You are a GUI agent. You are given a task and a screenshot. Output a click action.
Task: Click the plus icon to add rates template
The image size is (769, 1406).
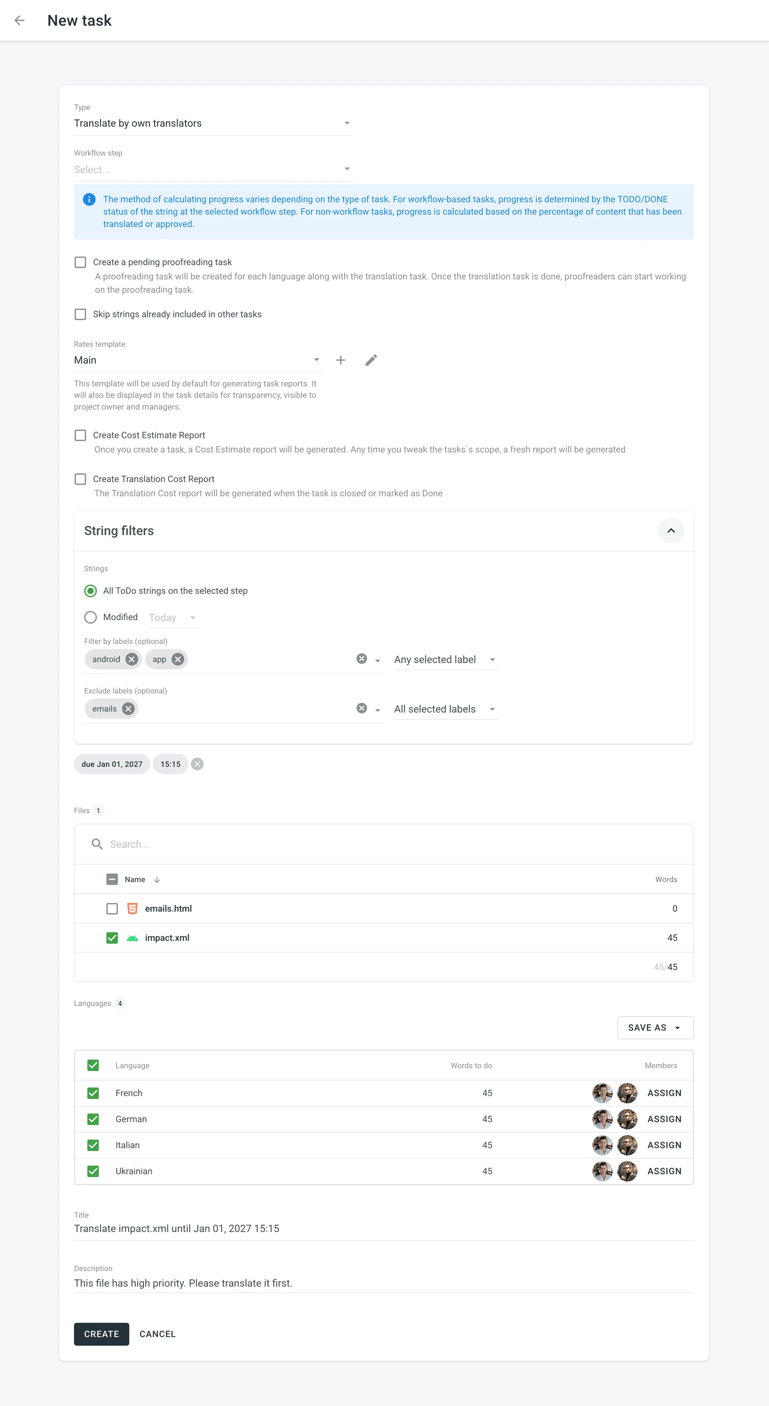[341, 360]
